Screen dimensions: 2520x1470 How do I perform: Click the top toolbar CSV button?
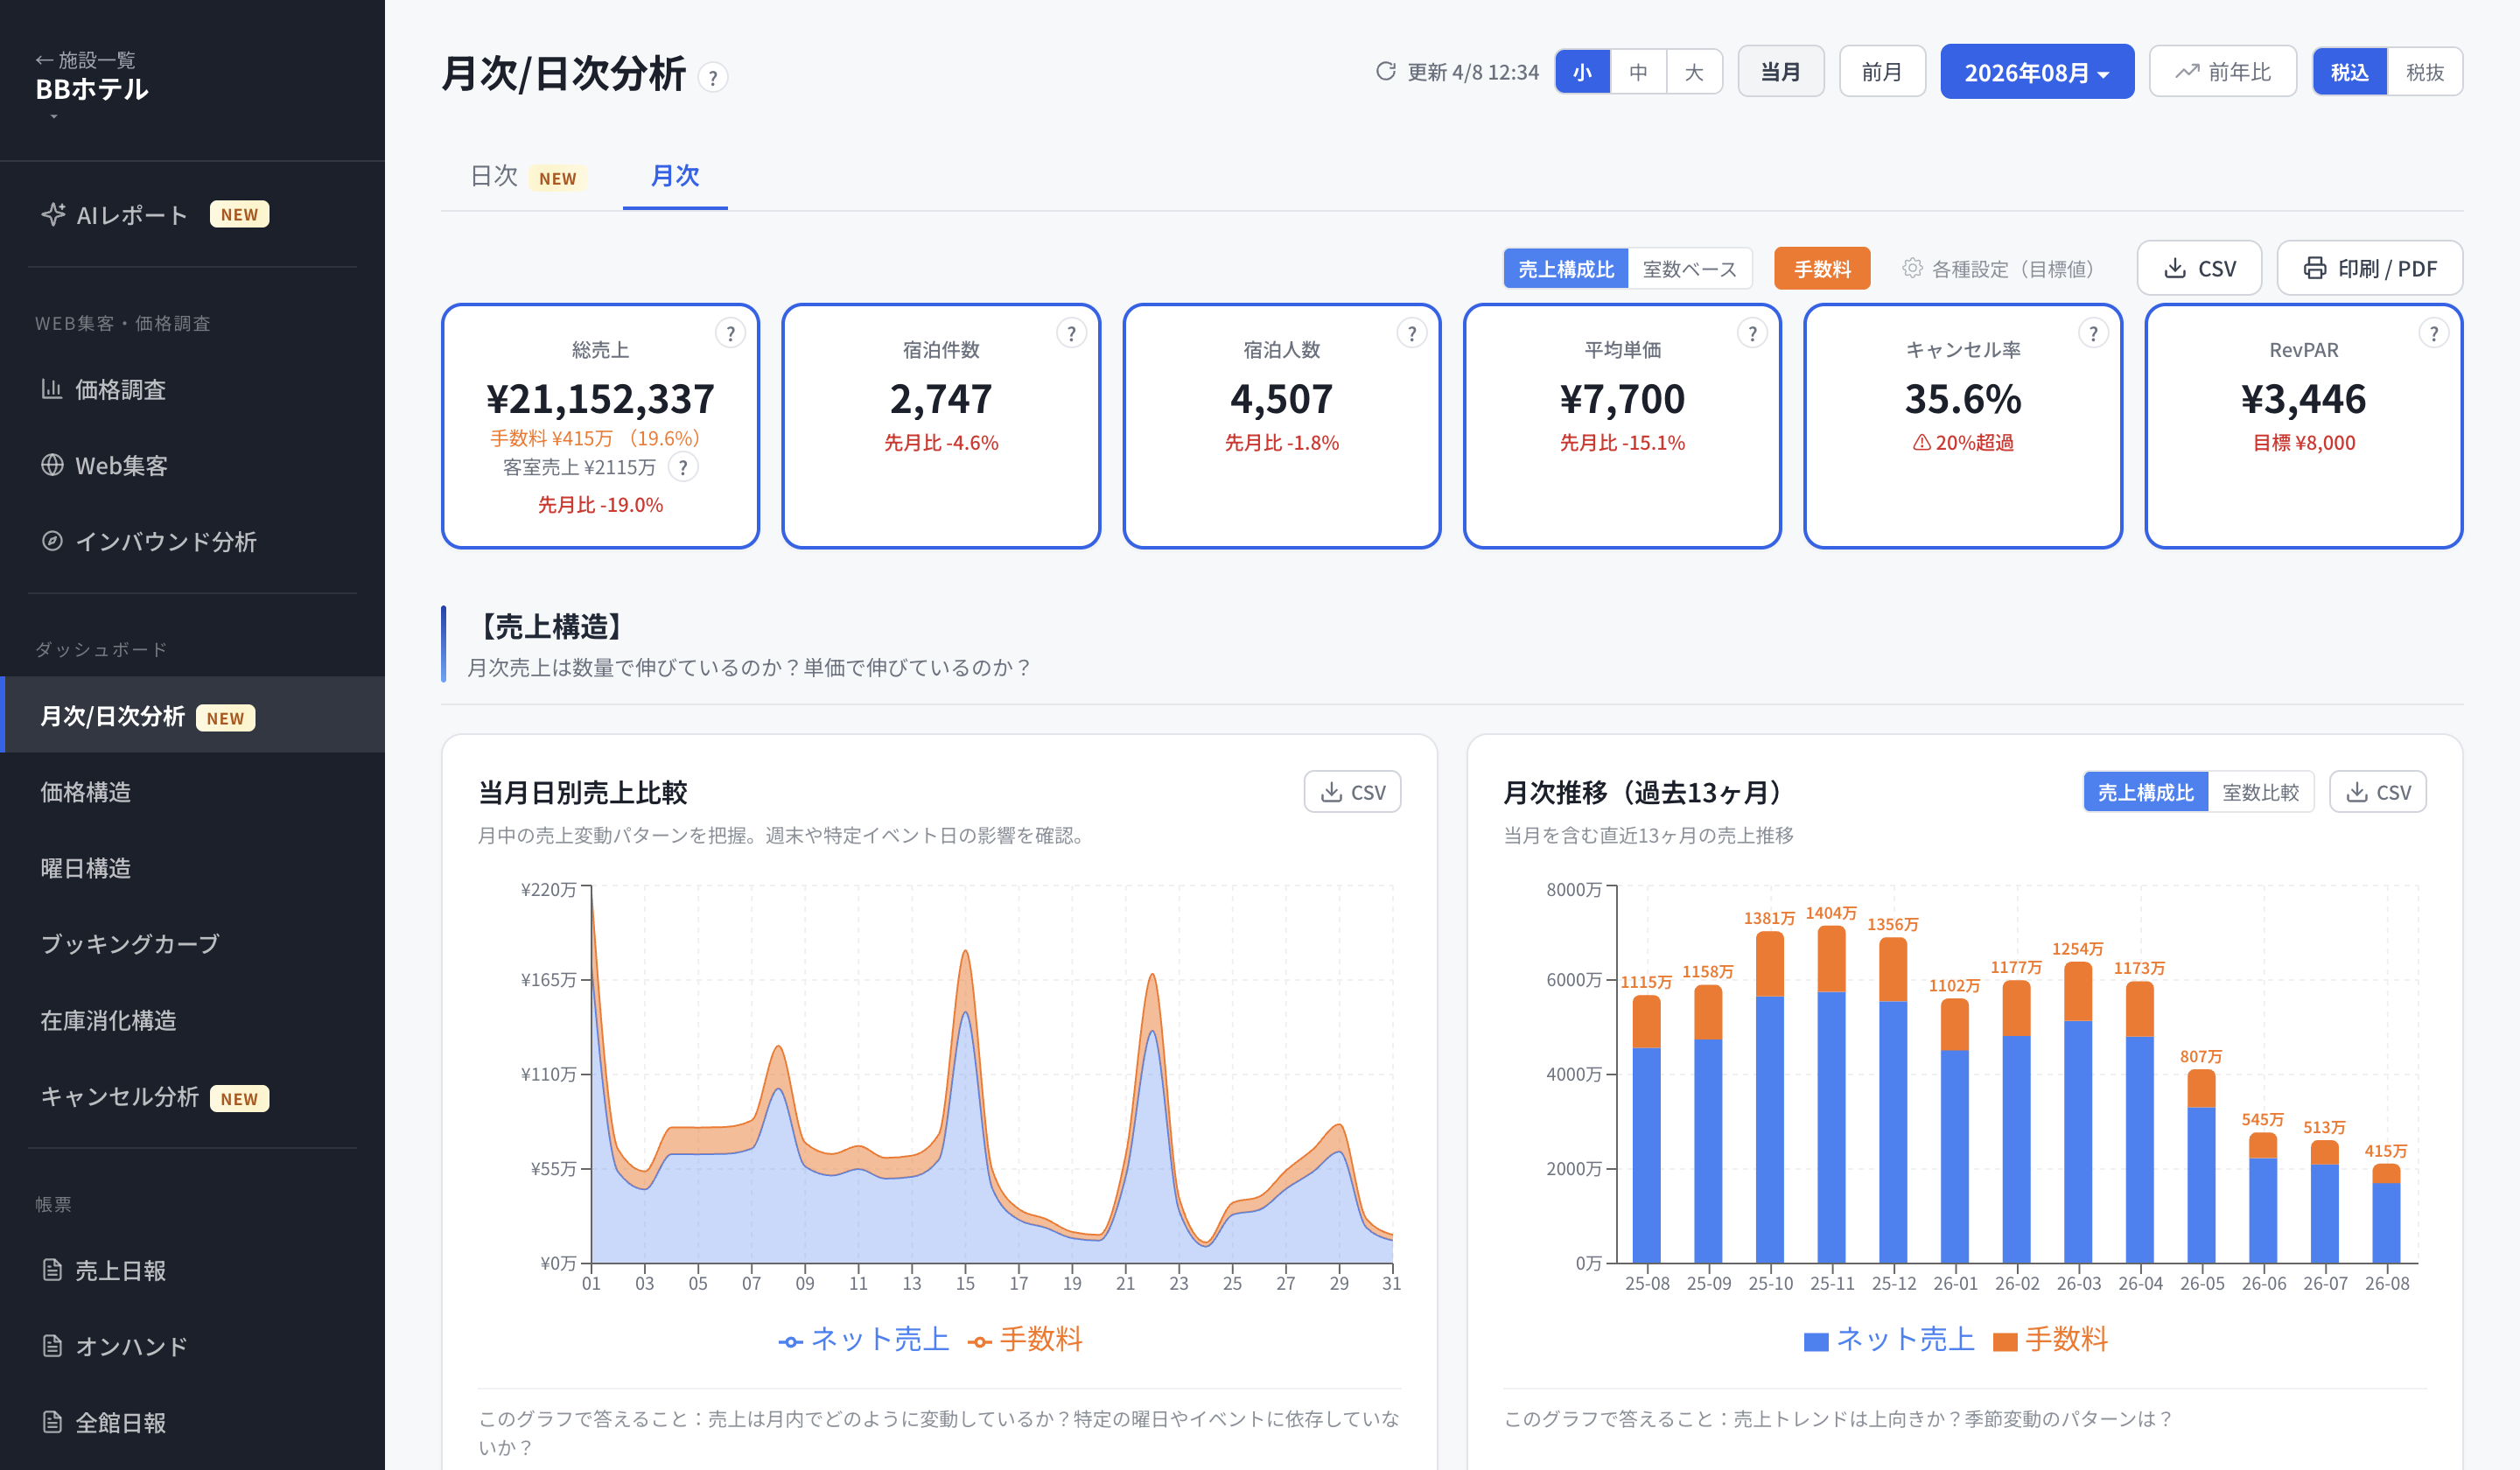click(2199, 268)
